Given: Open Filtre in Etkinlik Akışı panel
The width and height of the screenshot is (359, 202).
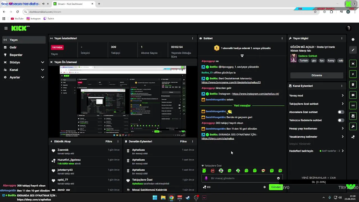Looking at the screenshot, I should click(x=109, y=141).
